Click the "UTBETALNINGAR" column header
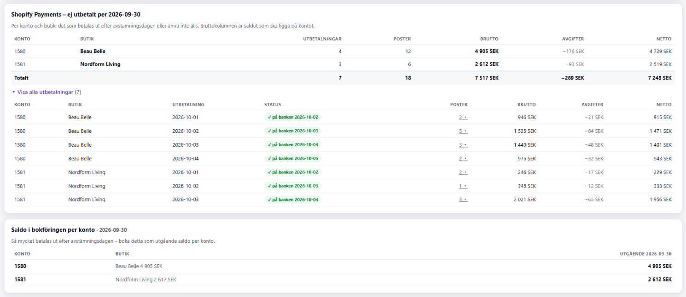686x297 pixels. tap(322, 39)
